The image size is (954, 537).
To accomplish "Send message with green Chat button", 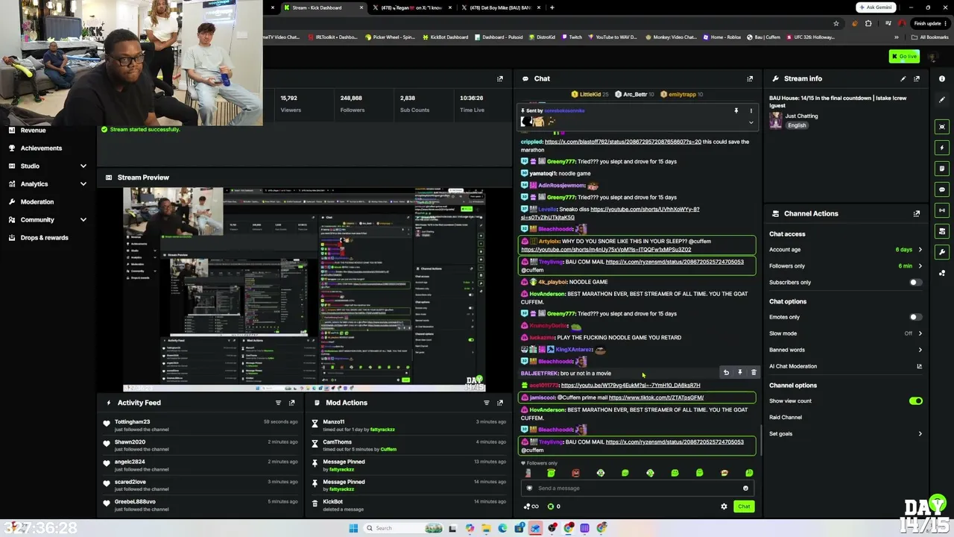I will point(744,506).
